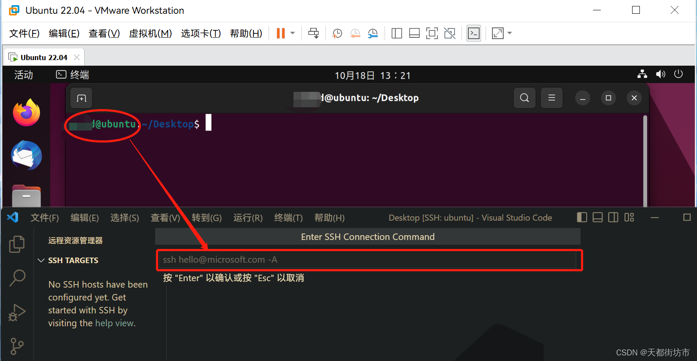Open Run and Debug view
This screenshot has width=697, height=361.
click(17, 312)
